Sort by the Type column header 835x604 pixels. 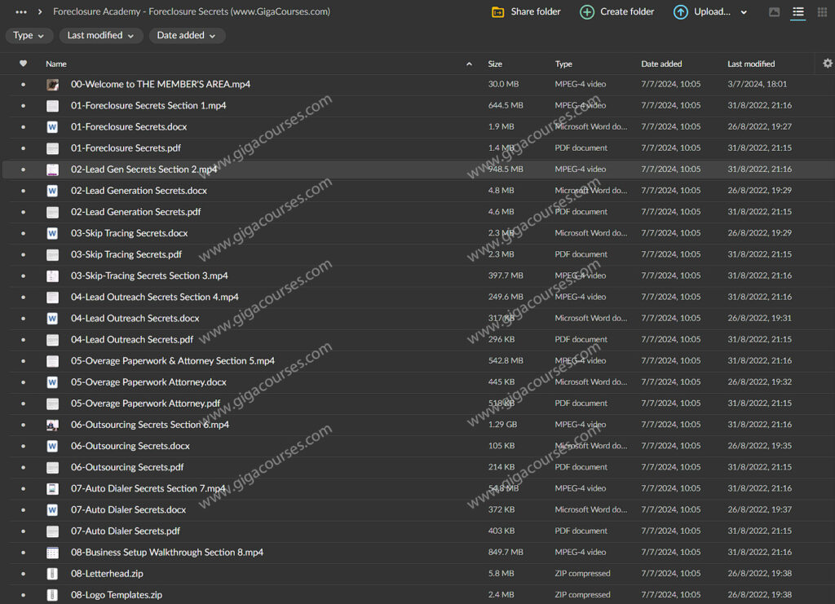[563, 64]
